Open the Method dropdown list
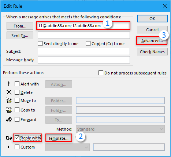The height and width of the screenshot is (157, 171). click(x=120, y=129)
